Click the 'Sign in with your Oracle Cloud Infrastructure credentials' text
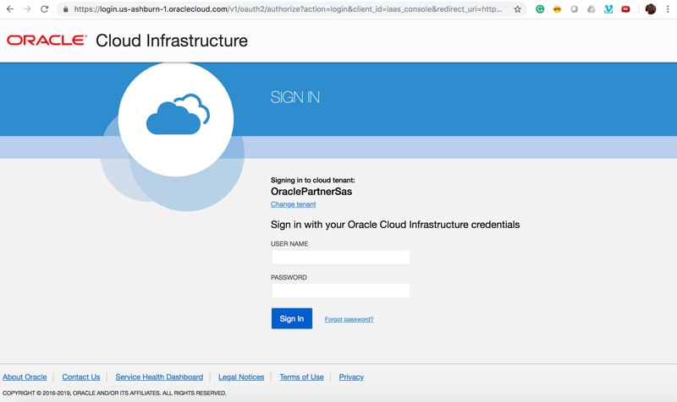Viewport: 677px width, 402px height. (395, 225)
